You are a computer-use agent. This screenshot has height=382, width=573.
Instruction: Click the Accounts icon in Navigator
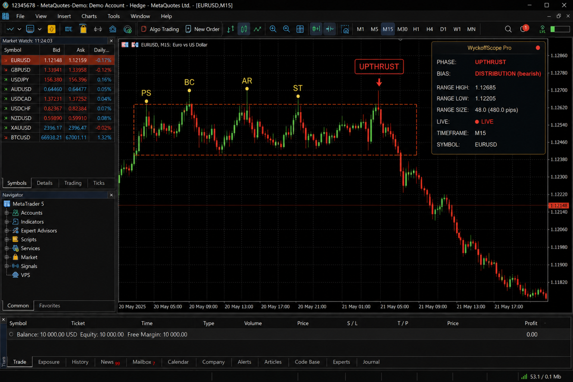[x=16, y=213]
